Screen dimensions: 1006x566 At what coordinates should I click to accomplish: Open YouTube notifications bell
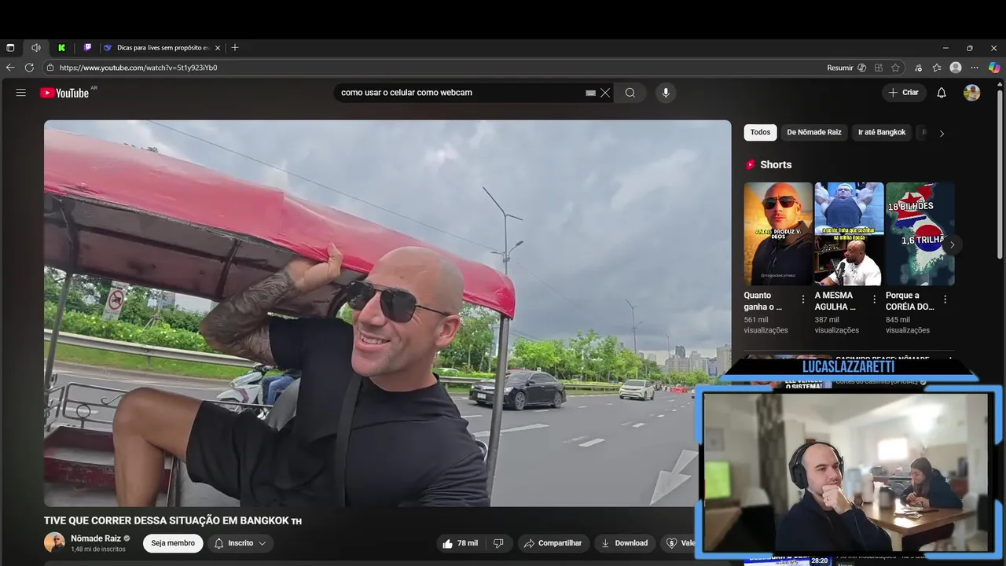click(942, 93)
